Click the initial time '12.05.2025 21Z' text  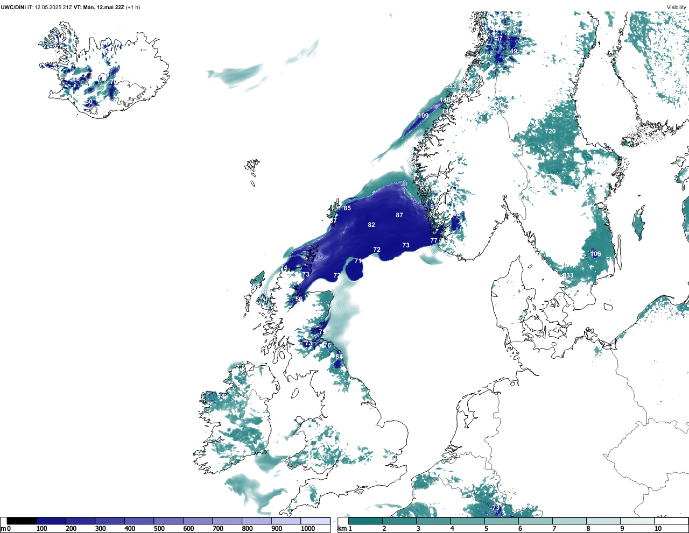[53, 8]
